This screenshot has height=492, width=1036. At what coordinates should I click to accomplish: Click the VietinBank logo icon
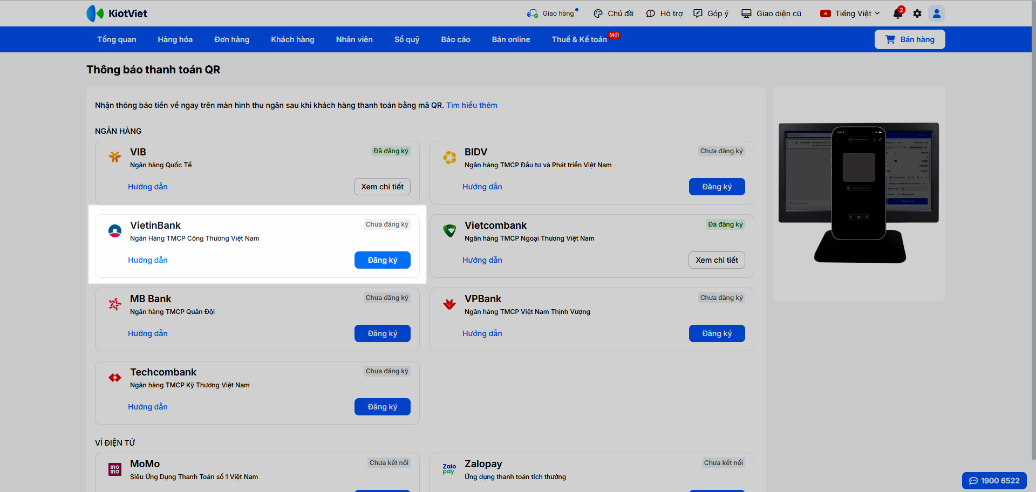[x=115, y=230]
